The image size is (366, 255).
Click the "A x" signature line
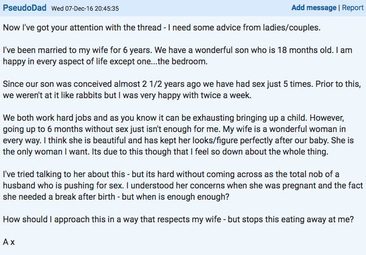[9, 242]
